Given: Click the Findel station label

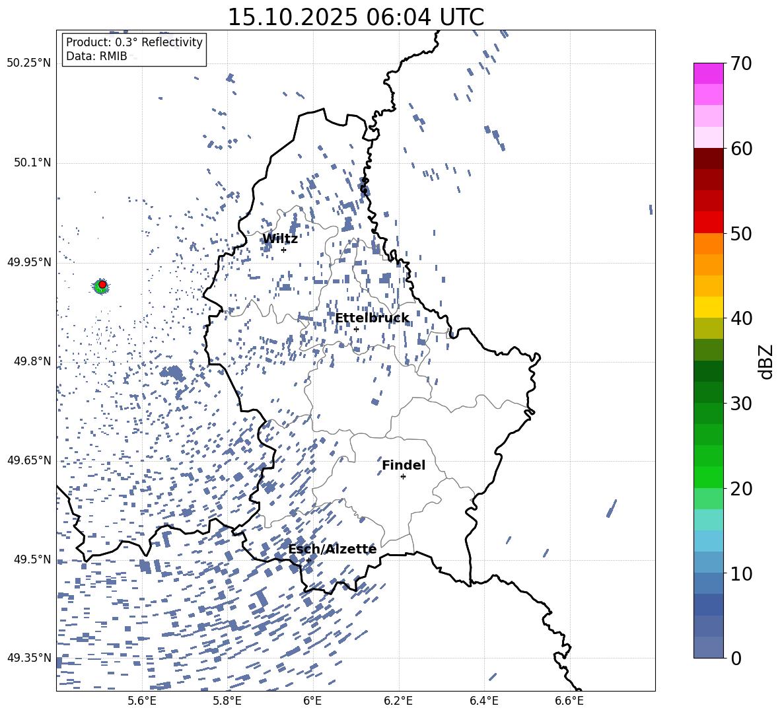Looking at the screenshot, I should tap(404, 465).
